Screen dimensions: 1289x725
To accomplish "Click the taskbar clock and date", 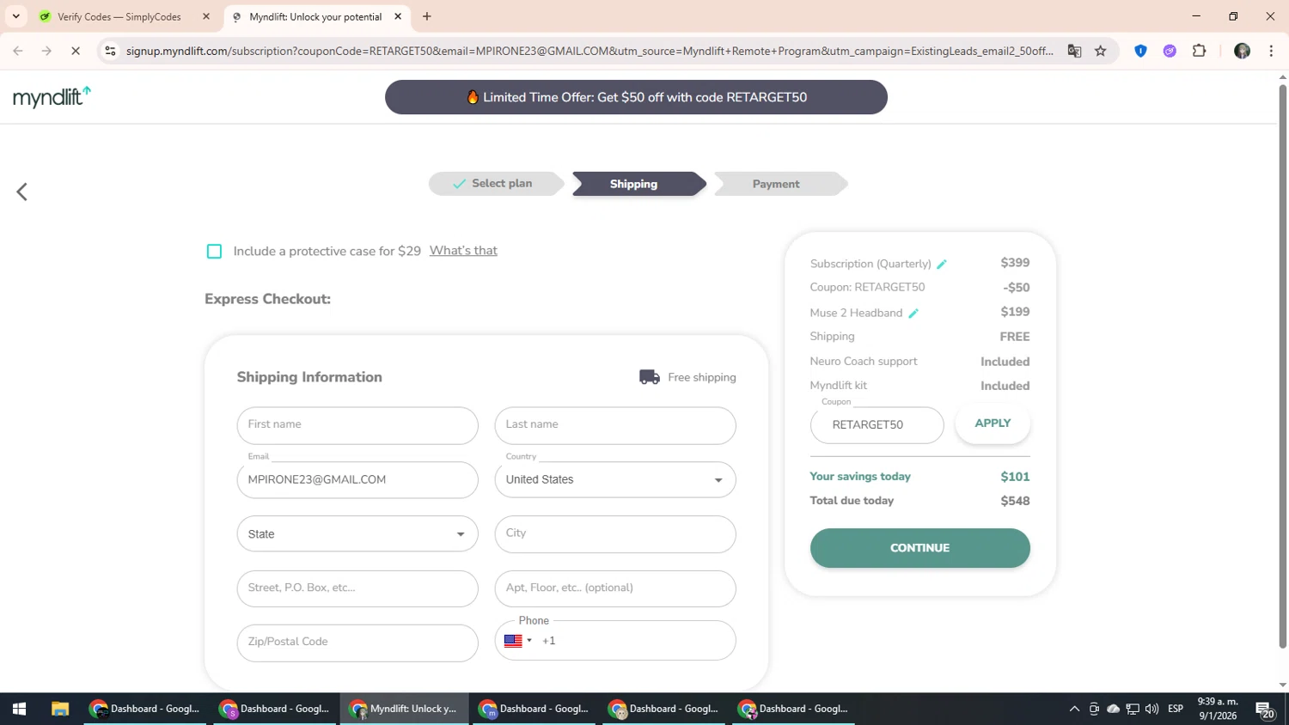I will pyautogui.click(x=1218, y=709).
